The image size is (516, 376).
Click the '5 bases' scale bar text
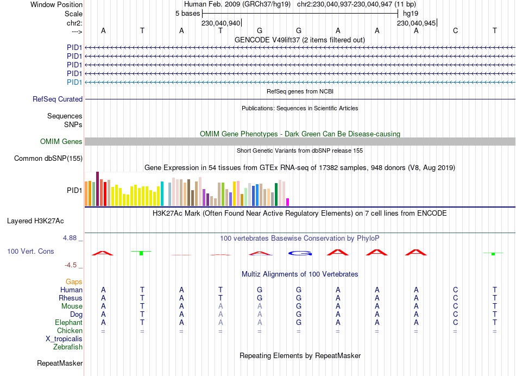187,14
